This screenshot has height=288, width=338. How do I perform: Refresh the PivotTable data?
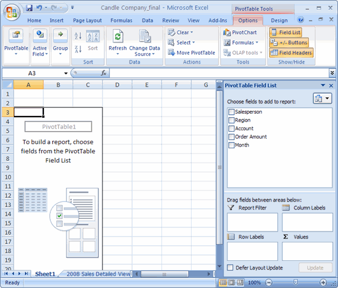coord(117,42)
